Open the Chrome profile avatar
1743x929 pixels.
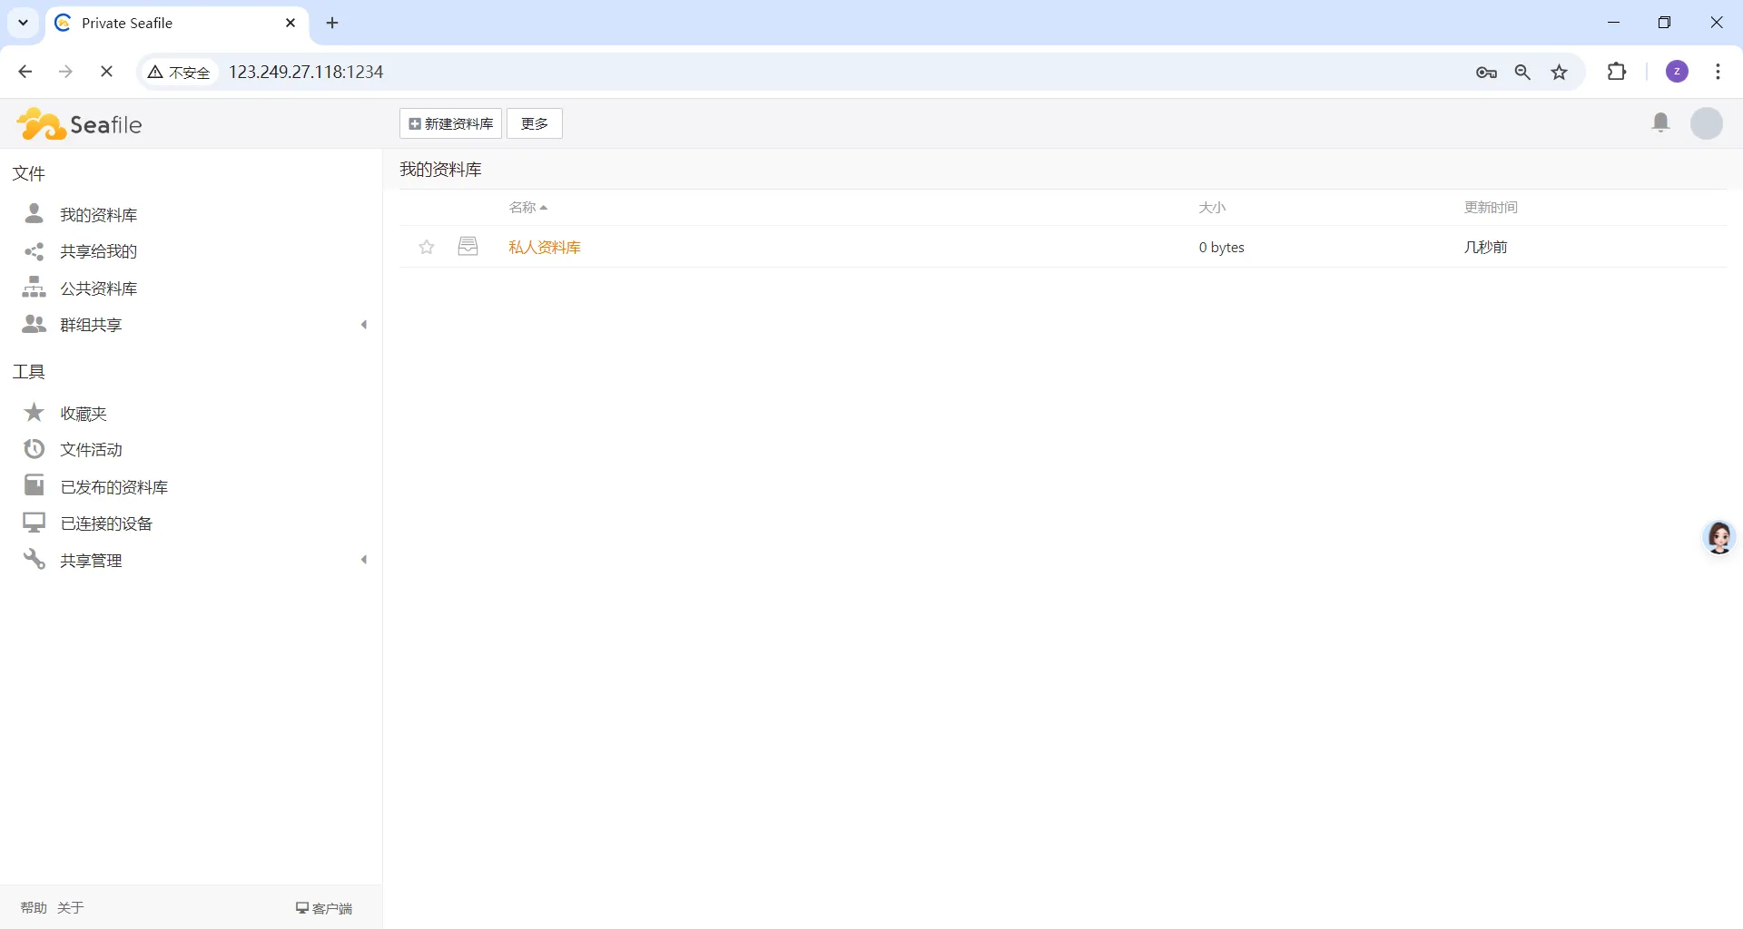tap(1678, 72)
